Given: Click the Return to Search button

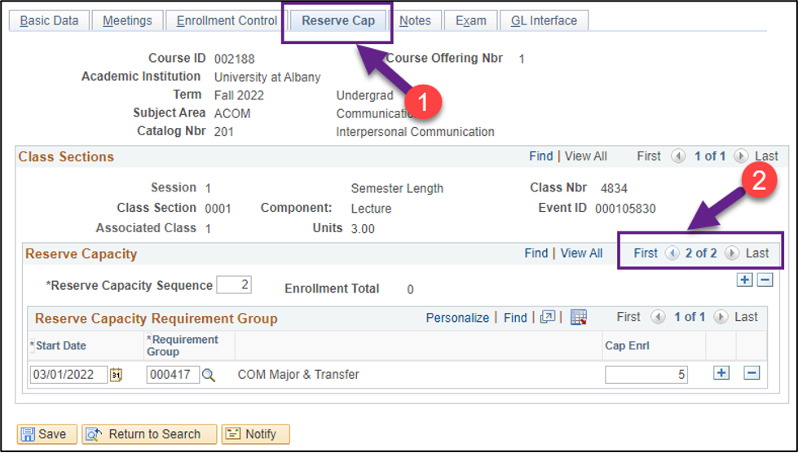Looking at the screenshot, I should point(149,434).
